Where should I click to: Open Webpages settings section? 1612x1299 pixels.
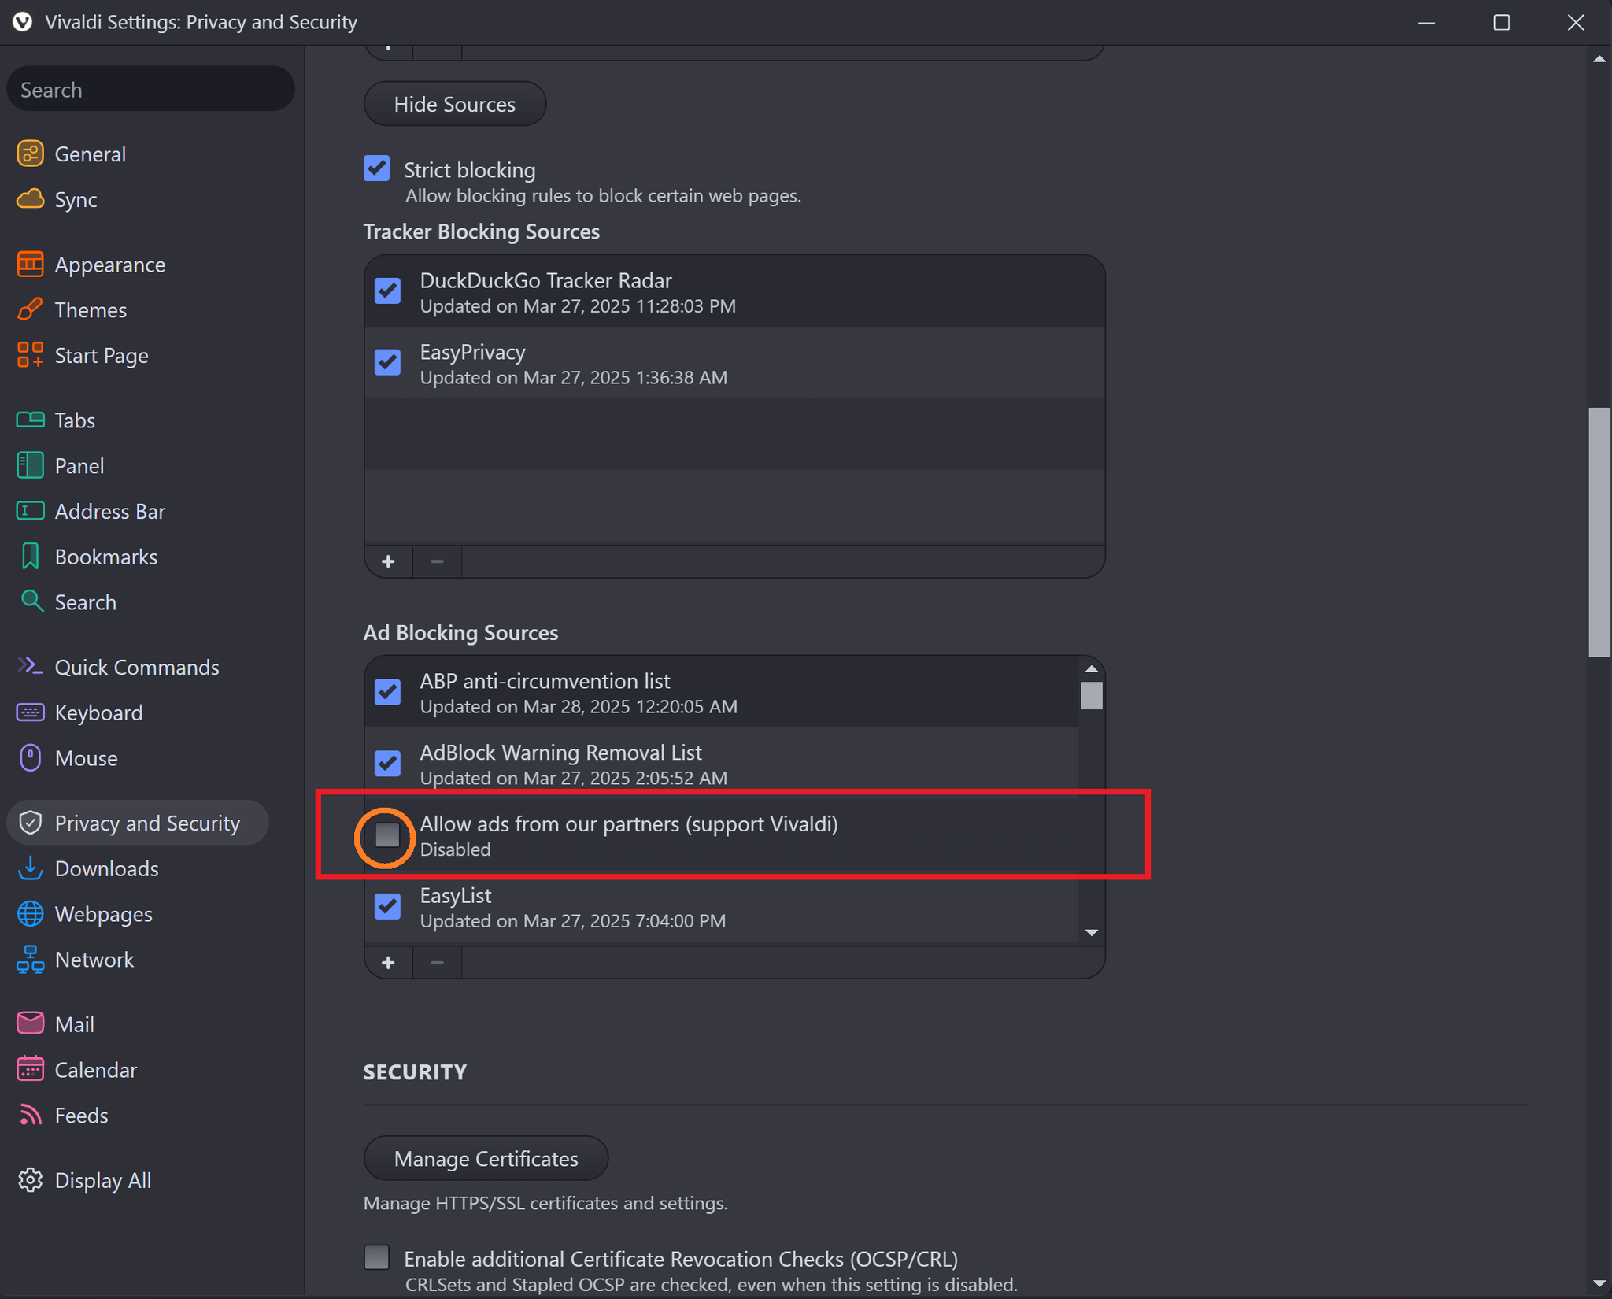coord(104,914)
